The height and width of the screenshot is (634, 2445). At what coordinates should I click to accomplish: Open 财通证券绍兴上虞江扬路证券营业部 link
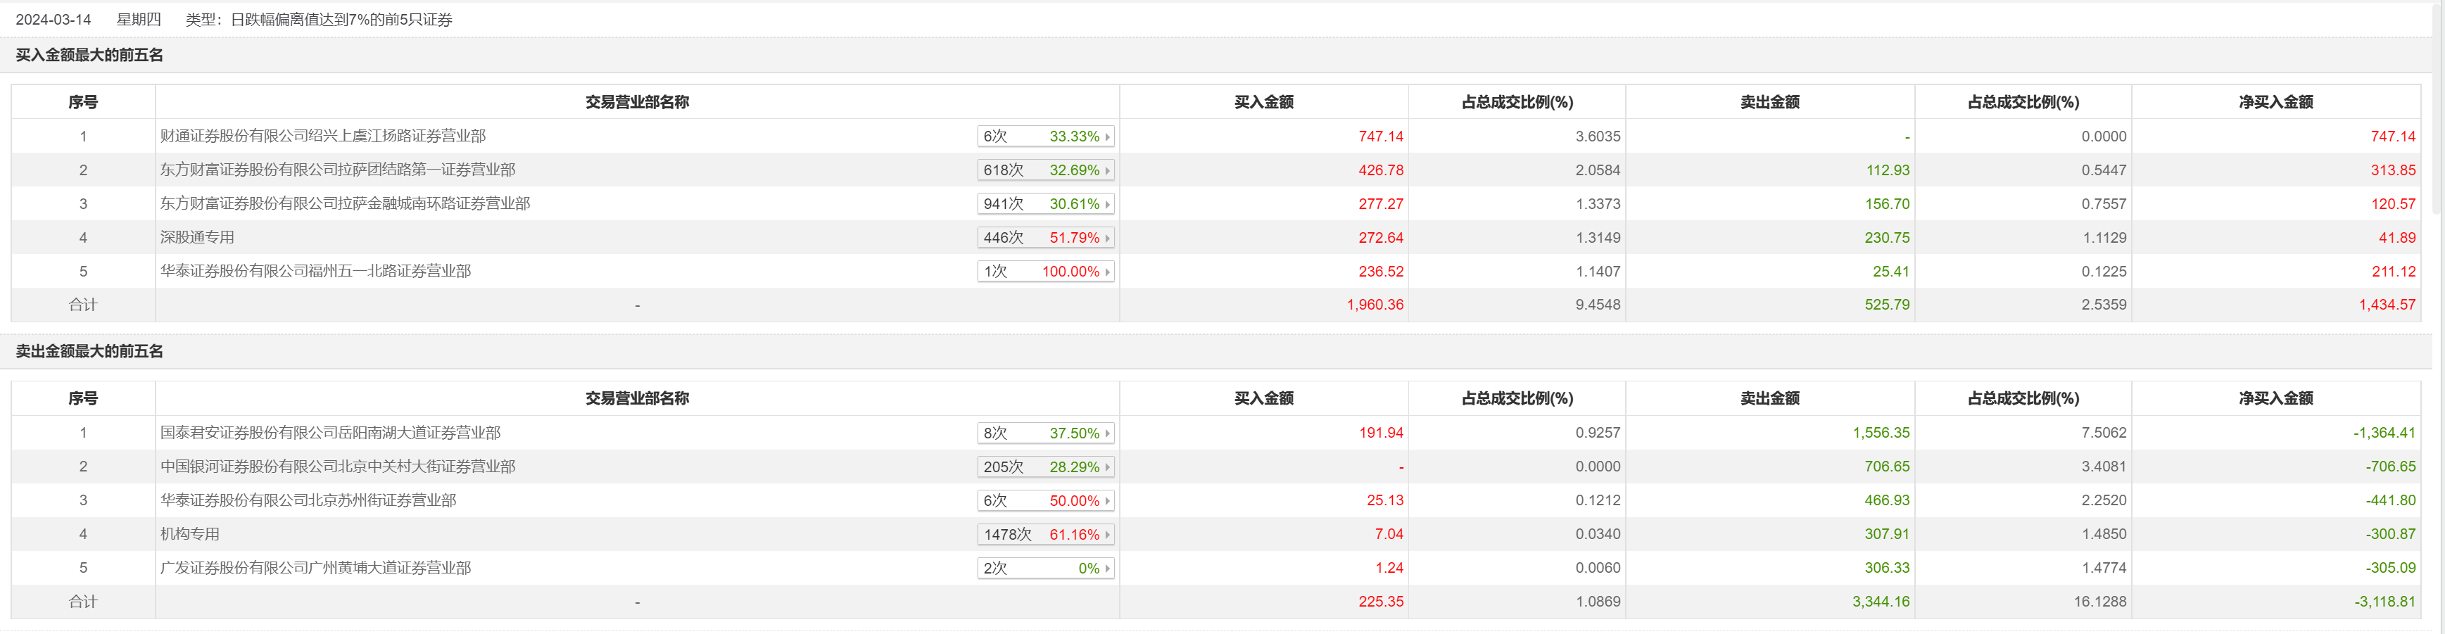[x=323, y=136]
